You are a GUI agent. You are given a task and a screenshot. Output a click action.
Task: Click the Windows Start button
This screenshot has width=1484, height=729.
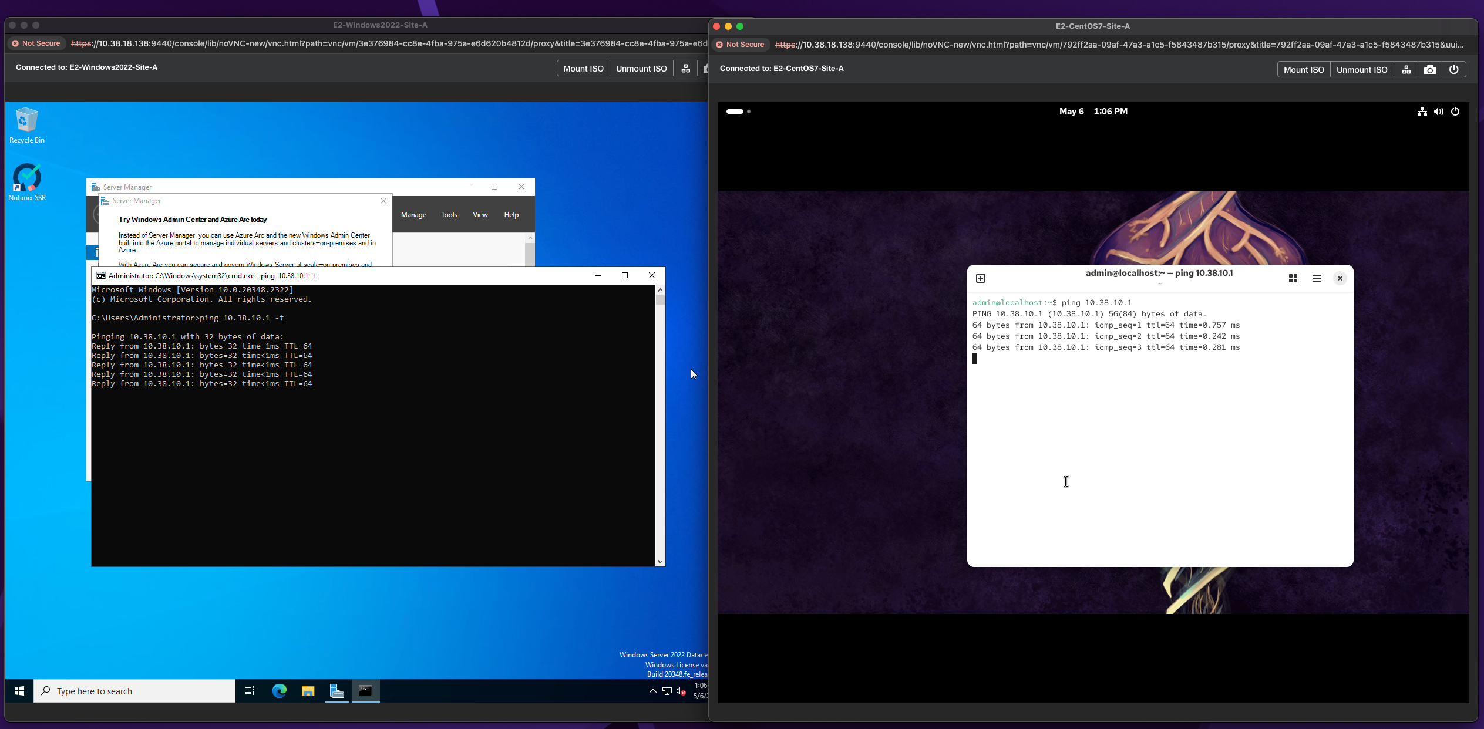(x=19, y=691)
